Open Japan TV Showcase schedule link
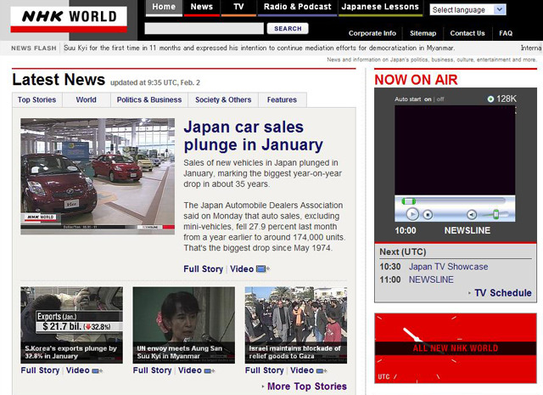The height and width of the screenshot is (395, 543). click(x=449, y=267)
